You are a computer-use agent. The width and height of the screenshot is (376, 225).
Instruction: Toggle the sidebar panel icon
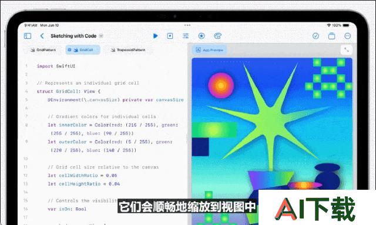pyautogui.click(x=28, y=36)
